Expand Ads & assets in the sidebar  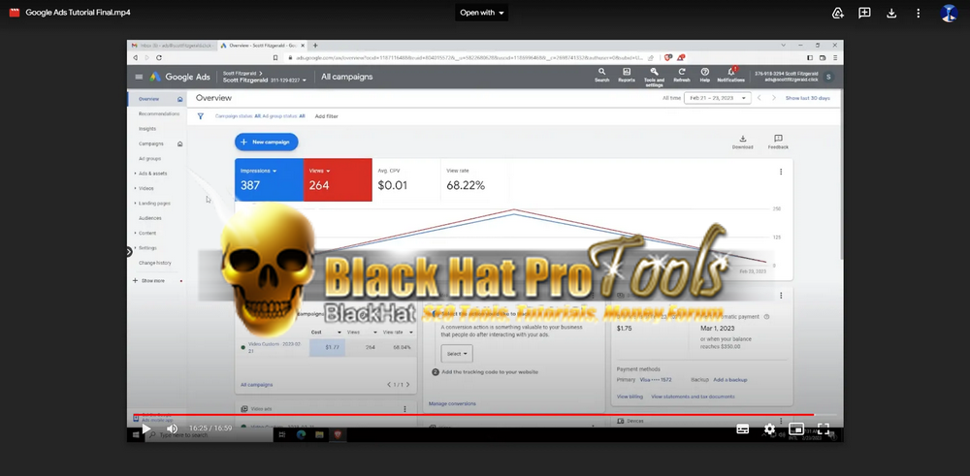151,174
